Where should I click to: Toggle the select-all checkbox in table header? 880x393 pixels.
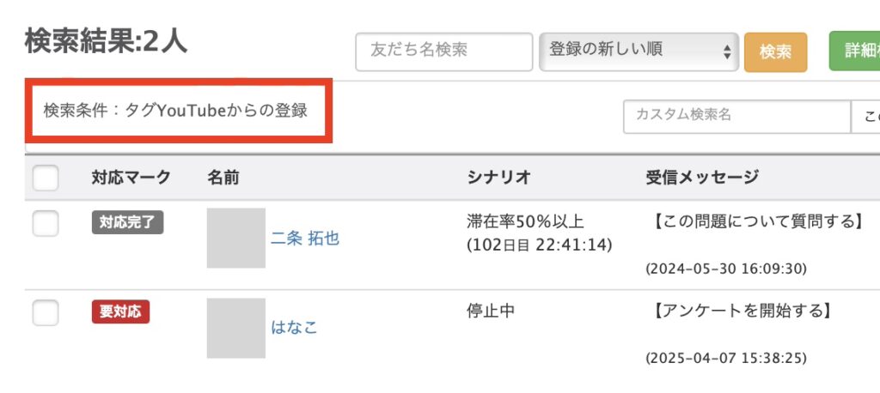[46, 178]
